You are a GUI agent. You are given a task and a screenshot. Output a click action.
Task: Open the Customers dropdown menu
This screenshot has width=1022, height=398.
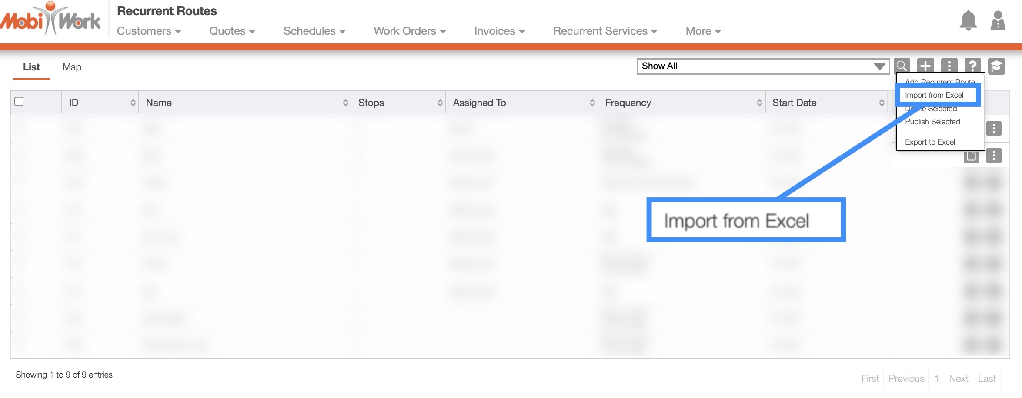pyautogui.click(x=149, y=31)
